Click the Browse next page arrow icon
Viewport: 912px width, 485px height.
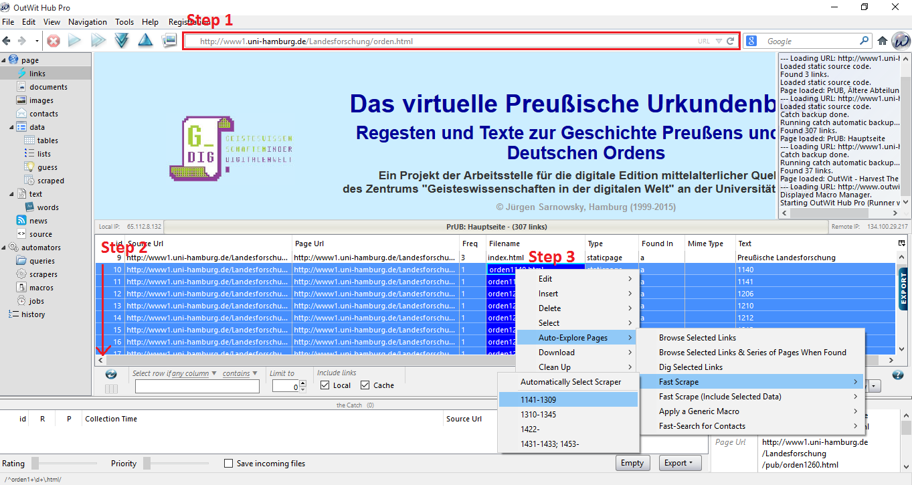pyautogui.click(x=74, y=41)
